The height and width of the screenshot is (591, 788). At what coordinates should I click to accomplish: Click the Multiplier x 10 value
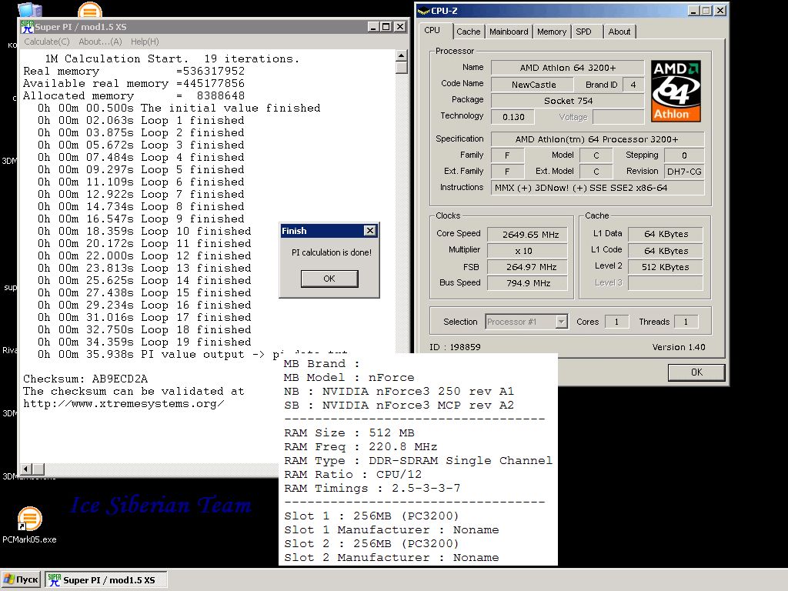point(527,251)
